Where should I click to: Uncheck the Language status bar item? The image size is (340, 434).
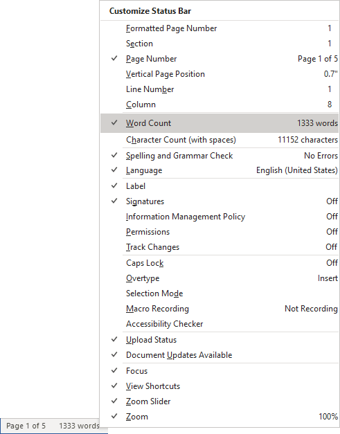point(220,170)
